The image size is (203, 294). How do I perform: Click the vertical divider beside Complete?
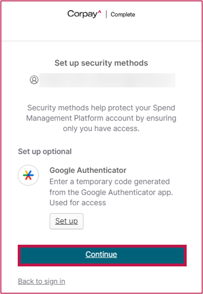click(x=106, y=15)
